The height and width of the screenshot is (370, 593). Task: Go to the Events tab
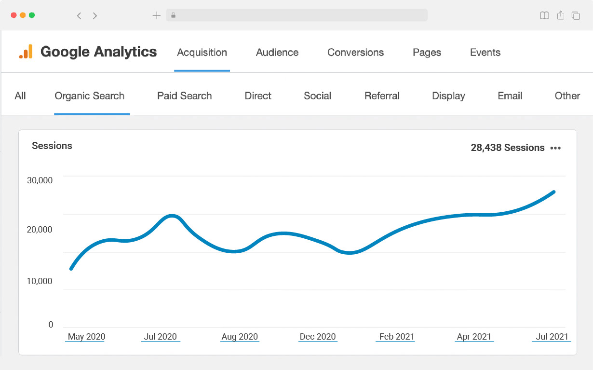[485, 53]
